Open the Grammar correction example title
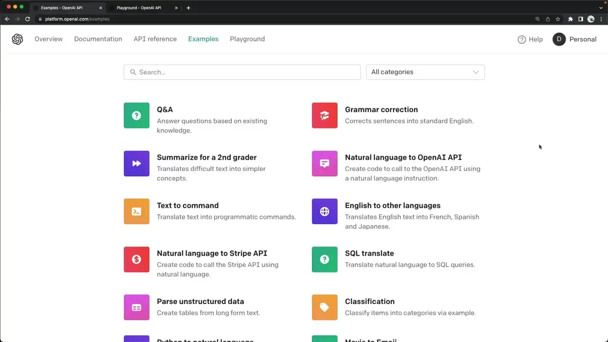Image resolution: width=608 pixels, height=342 pixels. 381,110
